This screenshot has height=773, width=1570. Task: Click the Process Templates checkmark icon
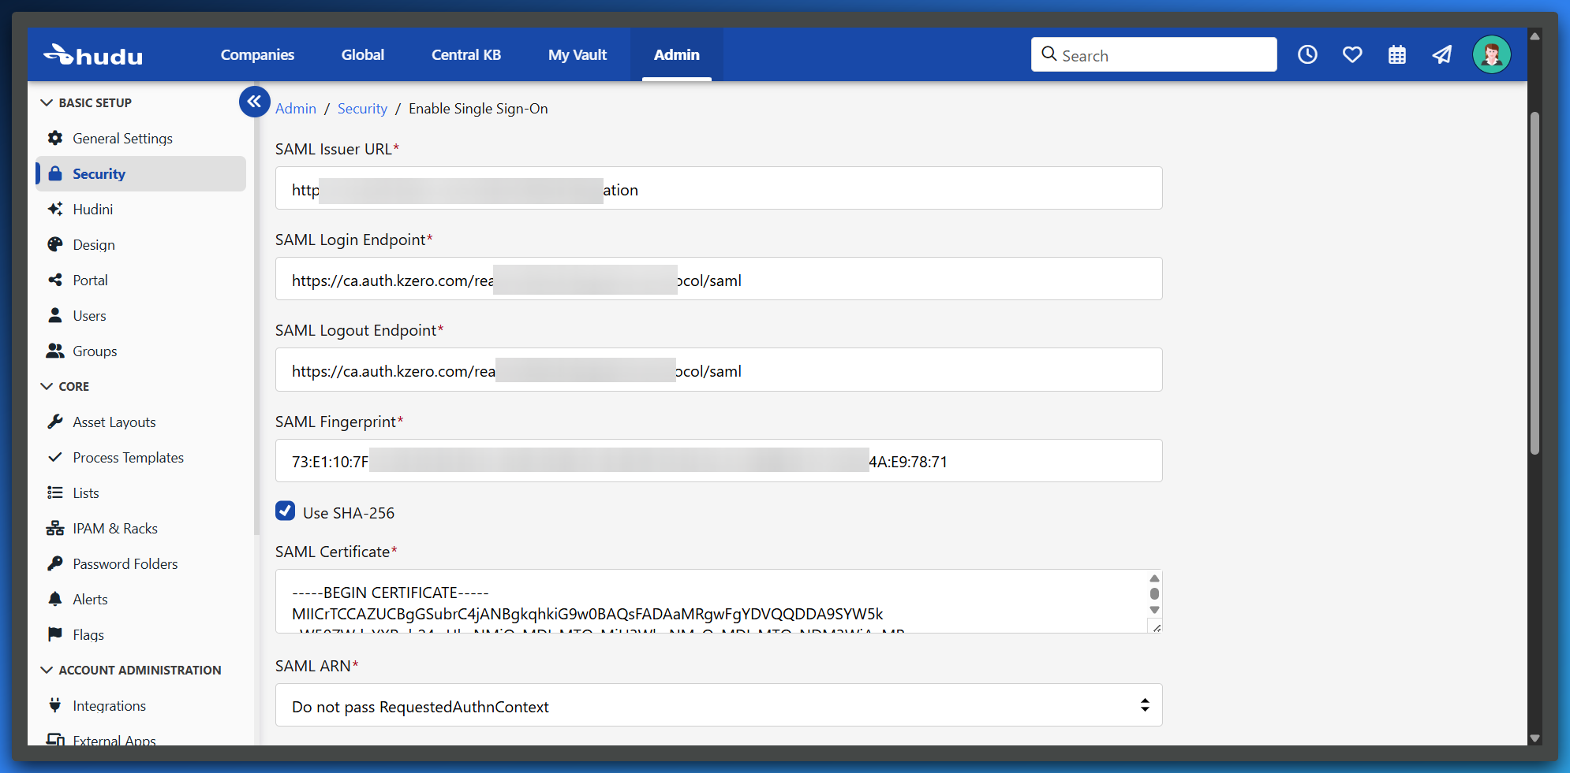point(55,457)
